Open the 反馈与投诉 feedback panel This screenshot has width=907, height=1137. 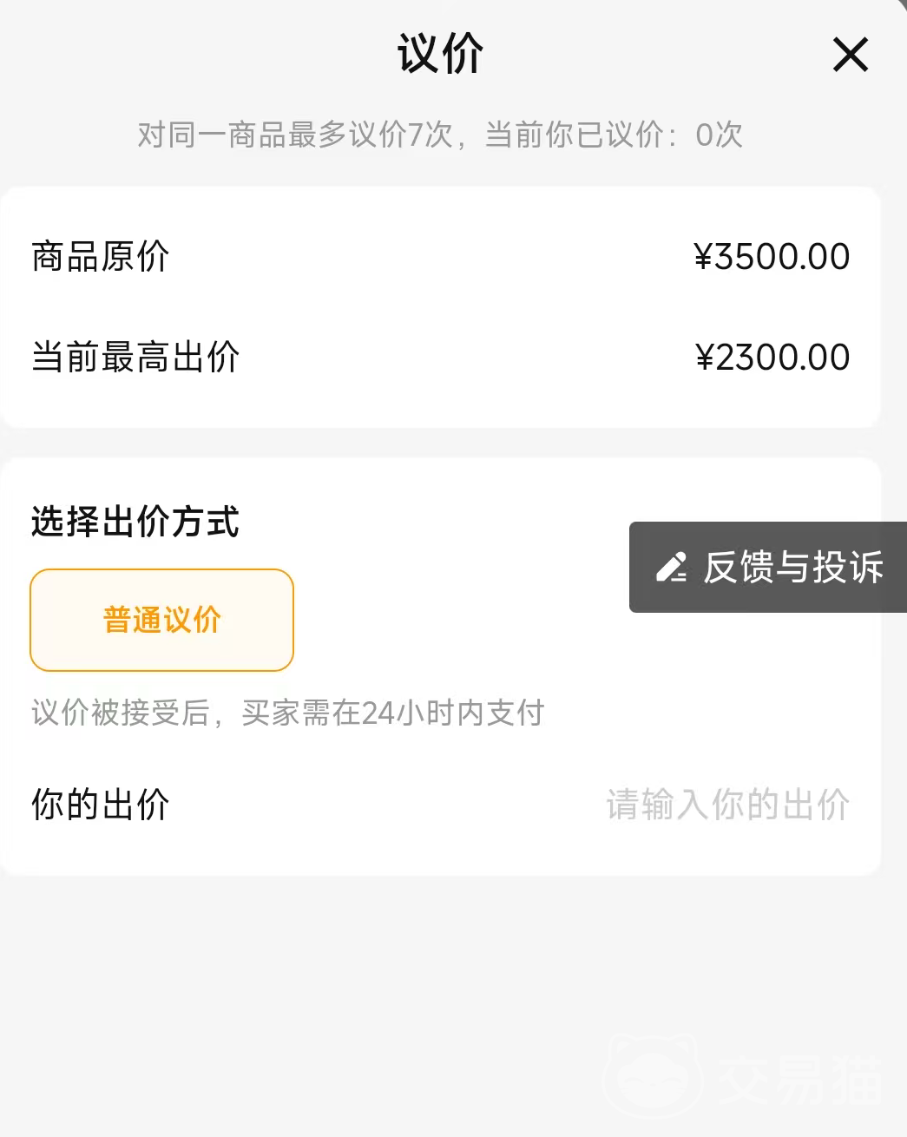click(x=792, y=568)
